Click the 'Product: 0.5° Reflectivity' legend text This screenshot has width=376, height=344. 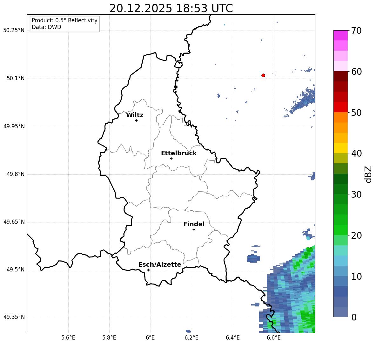click(x=64, y=20)
